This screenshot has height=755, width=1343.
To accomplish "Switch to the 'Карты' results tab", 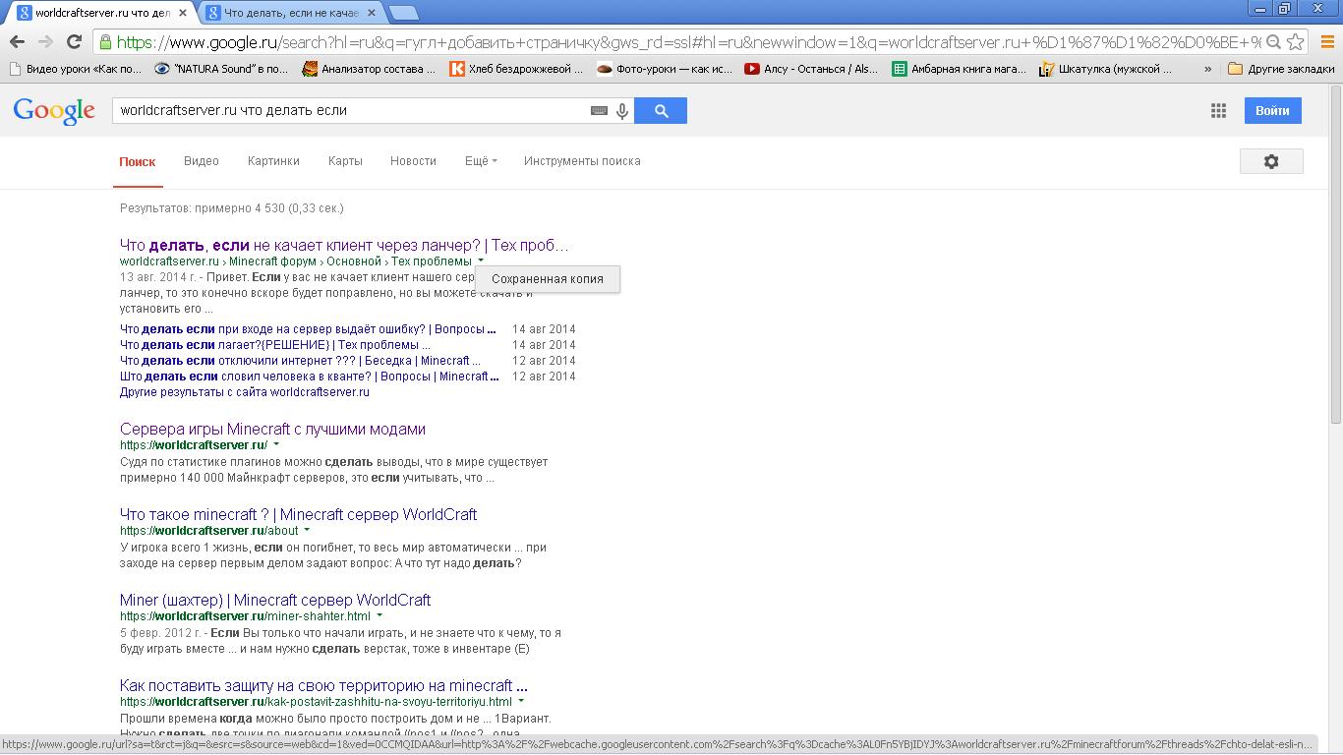I will coord(345,161).
